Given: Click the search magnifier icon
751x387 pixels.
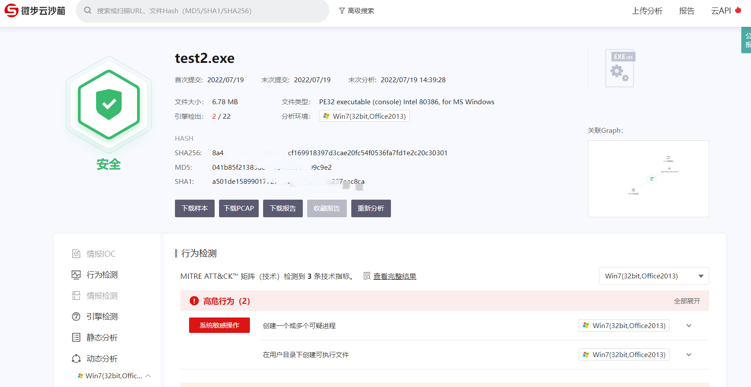Looking at the screenshot, I should [88, 11].
